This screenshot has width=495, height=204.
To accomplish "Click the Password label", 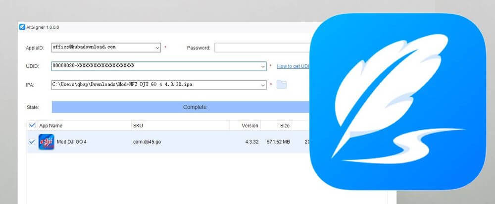I will 198,48.
